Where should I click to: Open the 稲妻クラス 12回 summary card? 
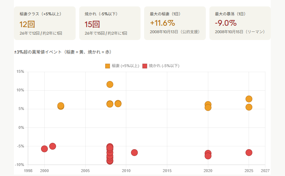[x=45, y=23]
